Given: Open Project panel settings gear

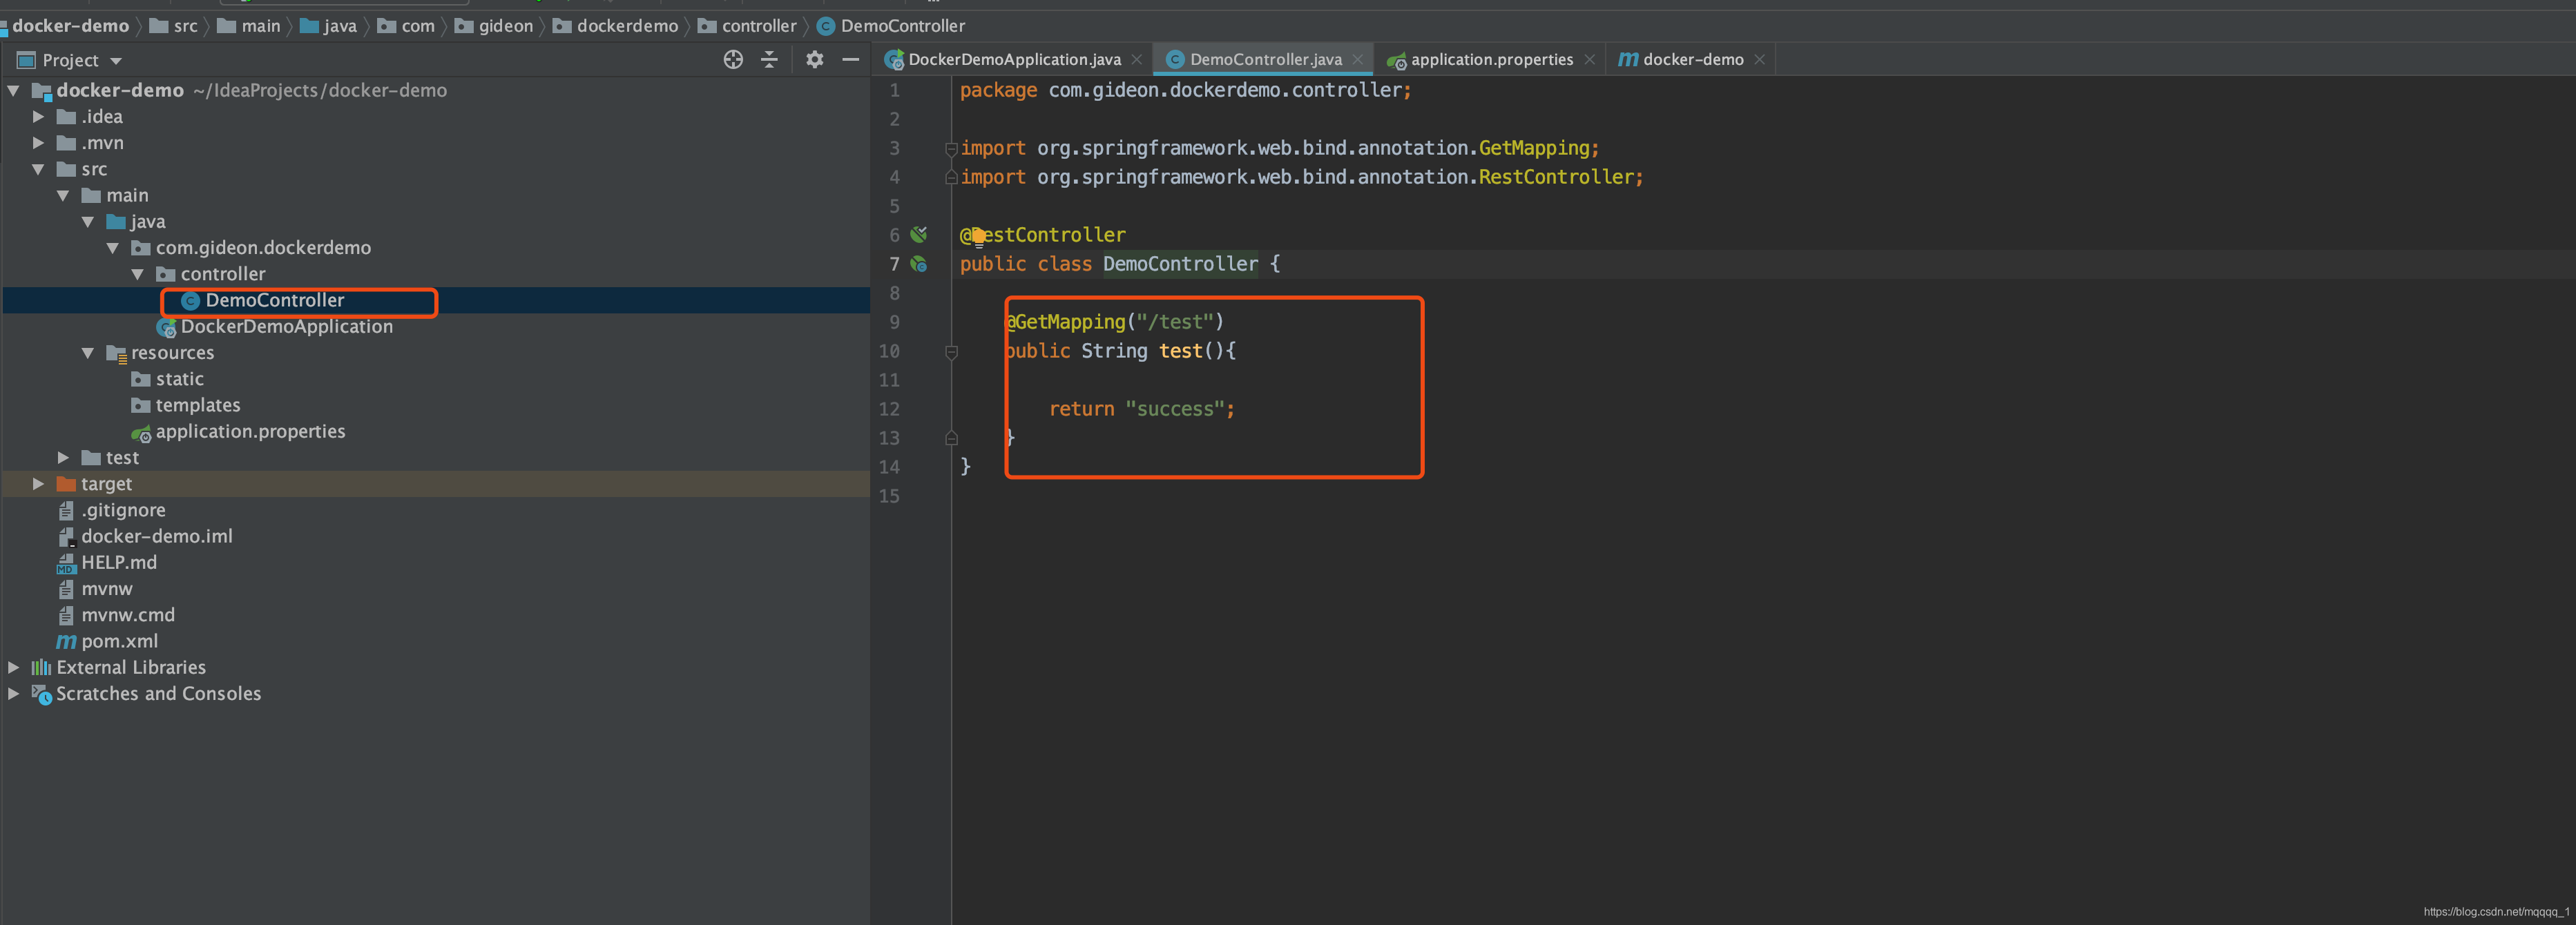Looking at the screenshot, I should [x=815, y=60].
